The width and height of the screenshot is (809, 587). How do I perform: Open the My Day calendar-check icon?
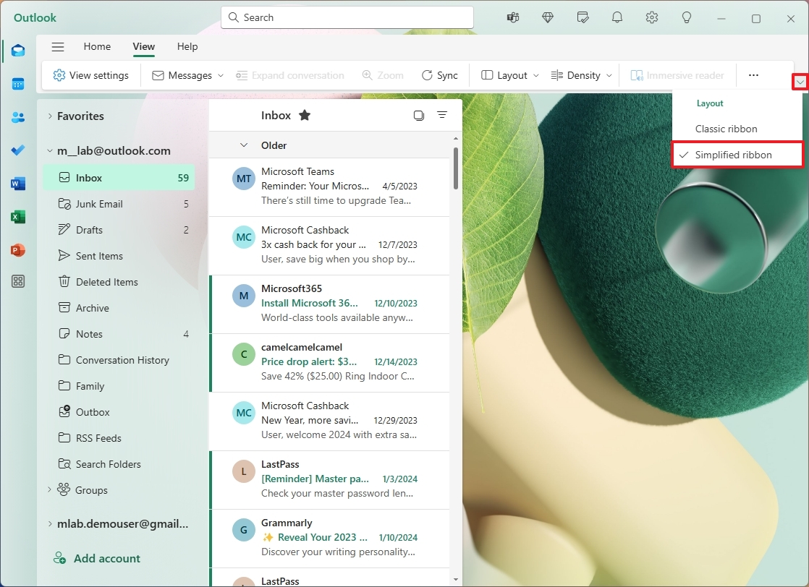(583, 17)
